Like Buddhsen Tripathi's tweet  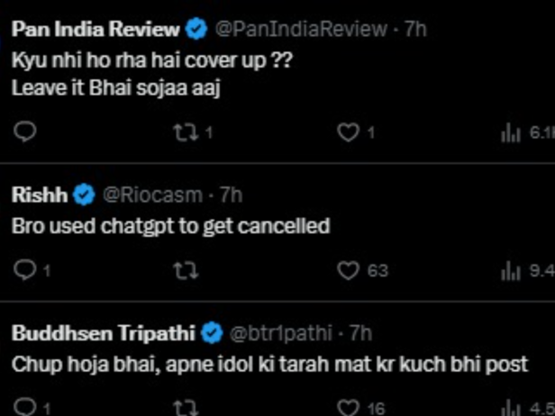click(348, 407)
